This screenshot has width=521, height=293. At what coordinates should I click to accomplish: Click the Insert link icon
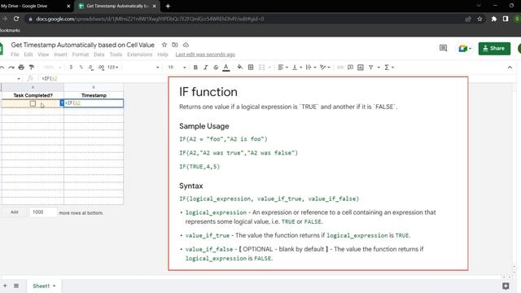tap(340, 68)
